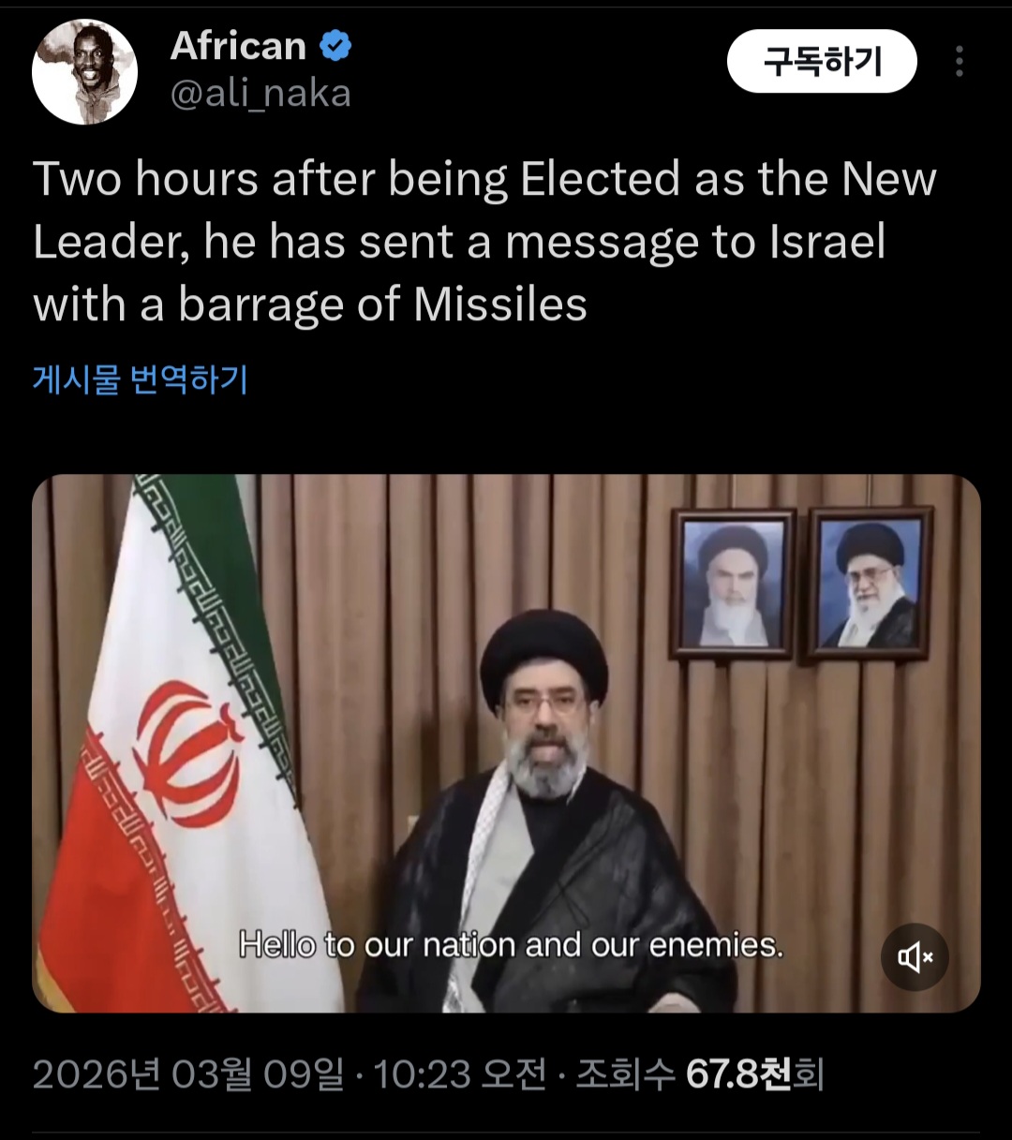Image resolution: width=1012 pixels, height=1140 pixels.
Task: Click the right framed portrait on the wall
Action: (x=871, y=583)
